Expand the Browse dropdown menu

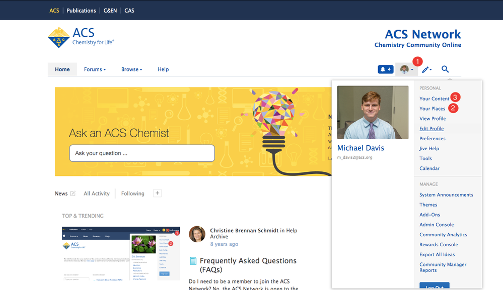coord(131,69)
